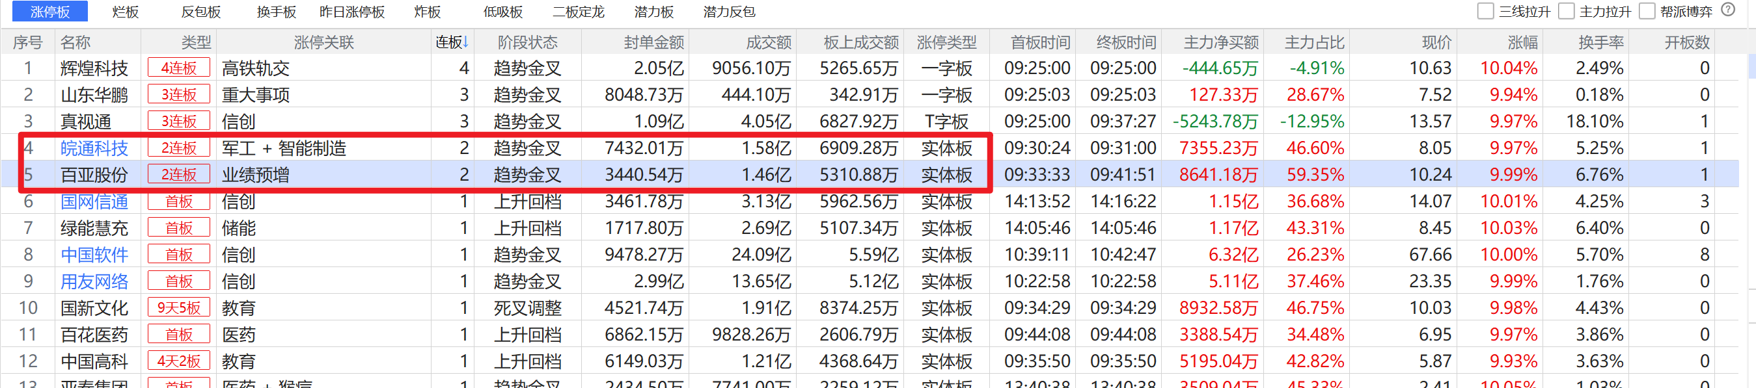Screen dimensions: 1756x388
Task: Switch to the 炸板 tab
Action: [428, 12]
